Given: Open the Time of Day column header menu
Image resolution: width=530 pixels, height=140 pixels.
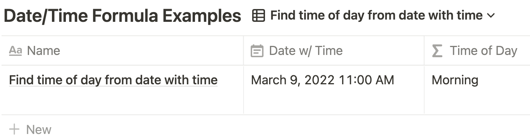Looking at the screenshot, I should [x=477, y=51].
